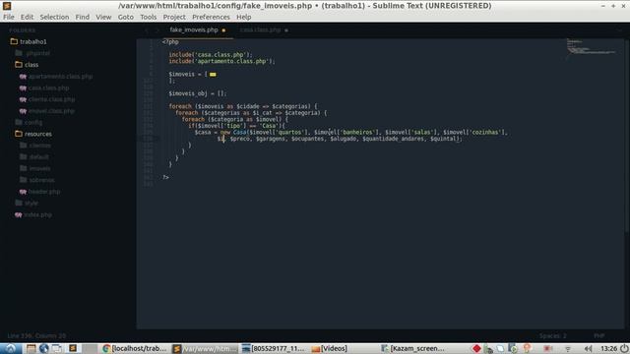Place cursor on $imoveis_obj line
The image size is (630, 354).
pyautogui.click(x=197, y=93)
